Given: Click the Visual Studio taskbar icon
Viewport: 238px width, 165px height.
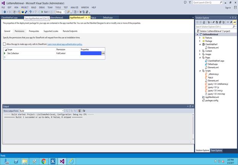Looking at the screenshot, I should (x=62, y=161).
